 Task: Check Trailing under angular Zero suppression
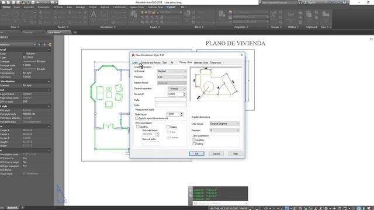(x=194, y=144)
